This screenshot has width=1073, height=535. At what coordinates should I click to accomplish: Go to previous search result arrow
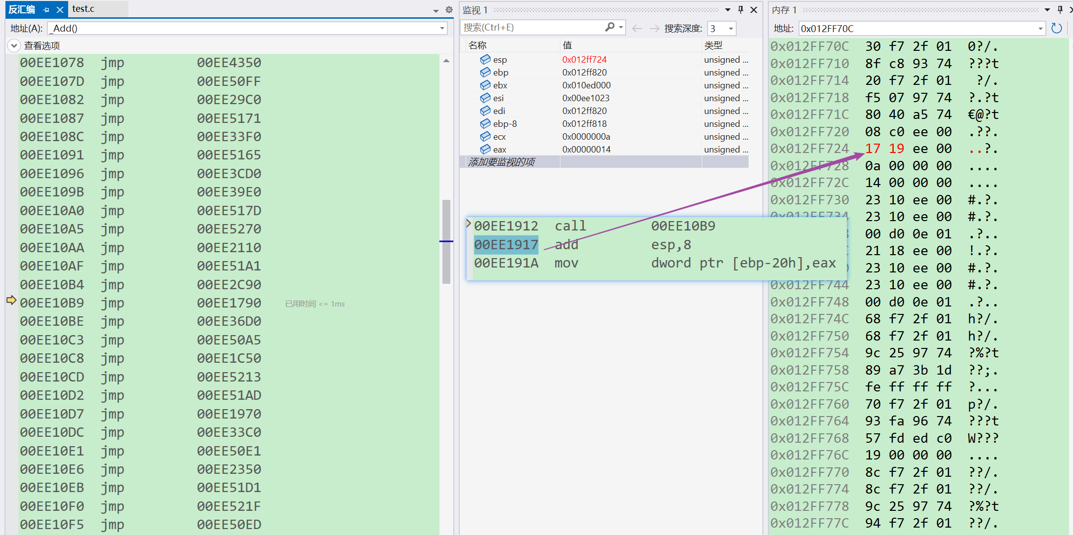pos(637,29)
